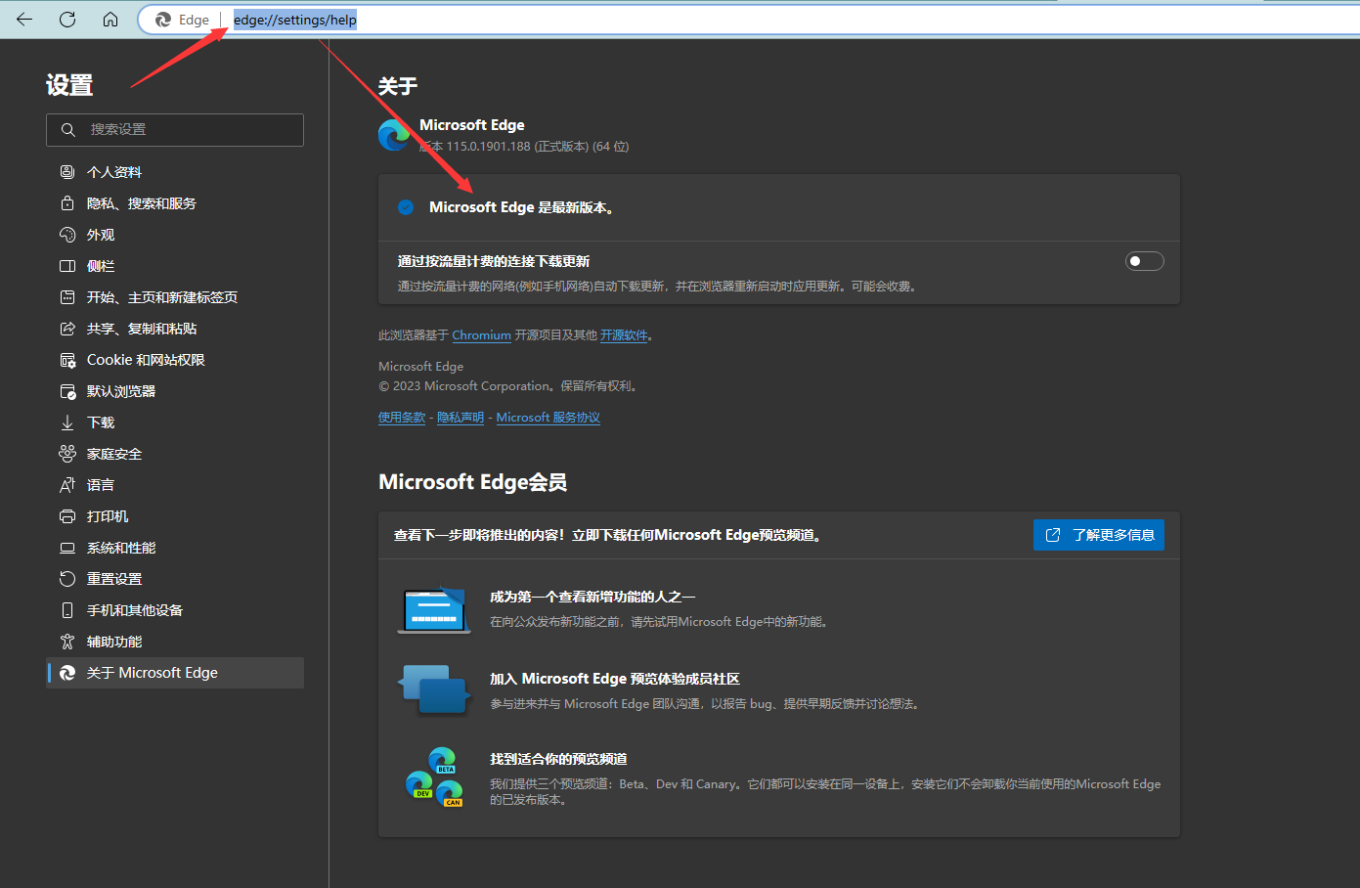This screenshot has height=888, width=1360.
Task: Go to 外观 settings
Action: click(x=175, y=235)
